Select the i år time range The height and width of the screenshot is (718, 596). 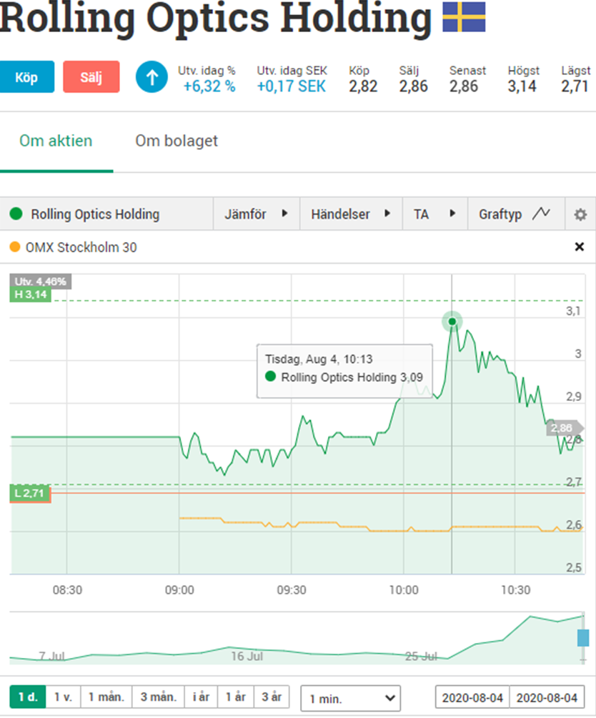[x=201, y=697]
